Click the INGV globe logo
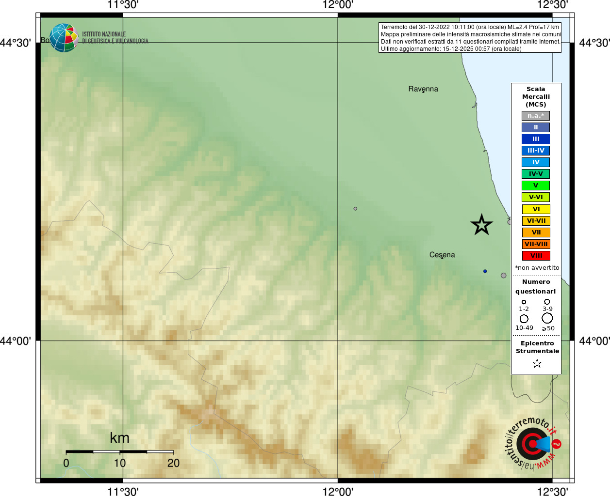This screenshot has width=610, height=496. 64,38
